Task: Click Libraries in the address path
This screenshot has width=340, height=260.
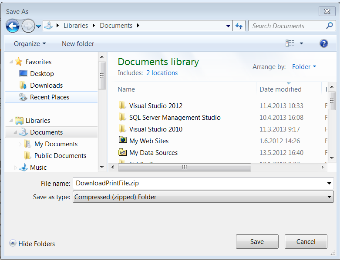Action: 76,26
